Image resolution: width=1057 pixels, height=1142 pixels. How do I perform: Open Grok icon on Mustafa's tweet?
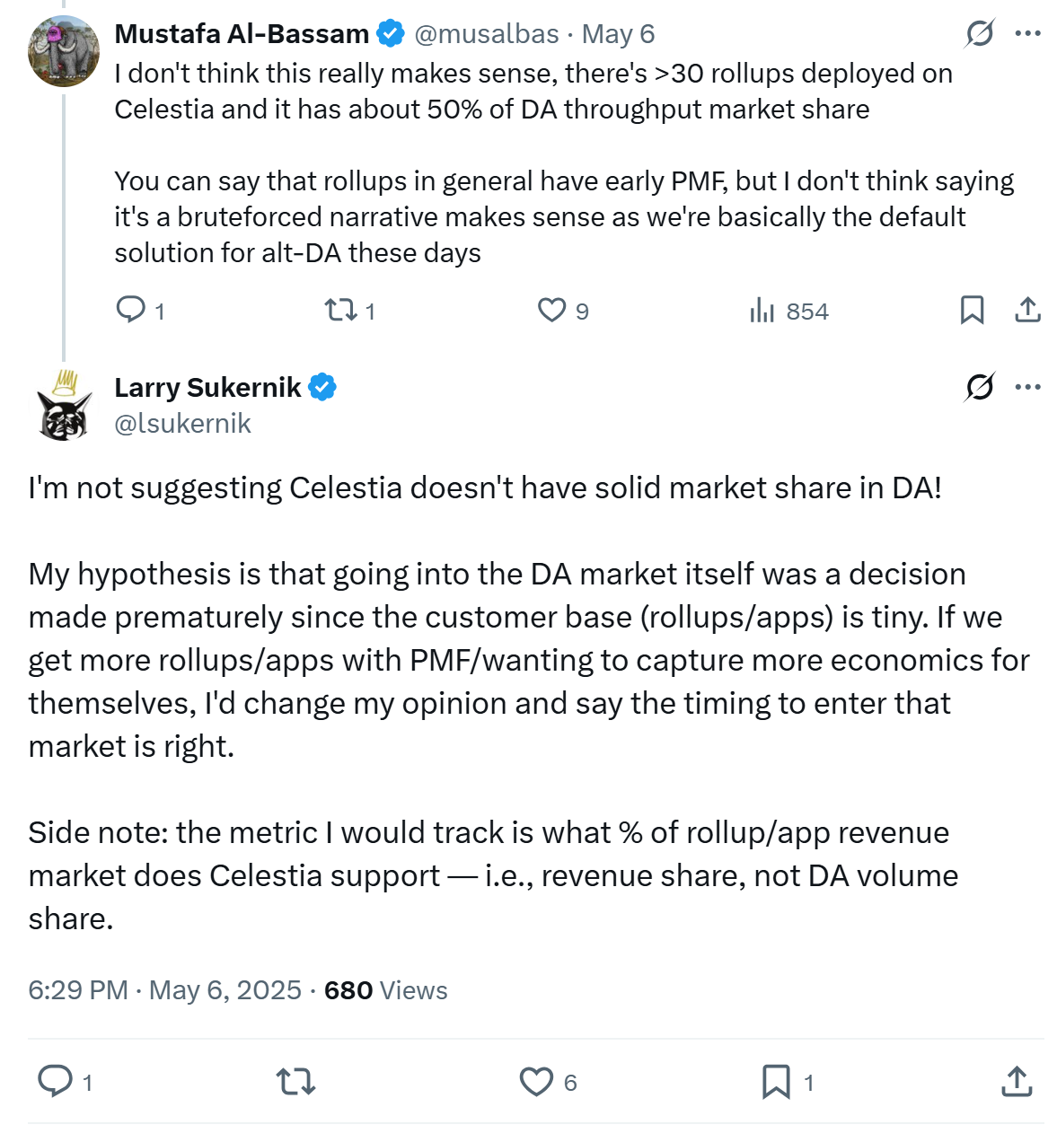979,34
